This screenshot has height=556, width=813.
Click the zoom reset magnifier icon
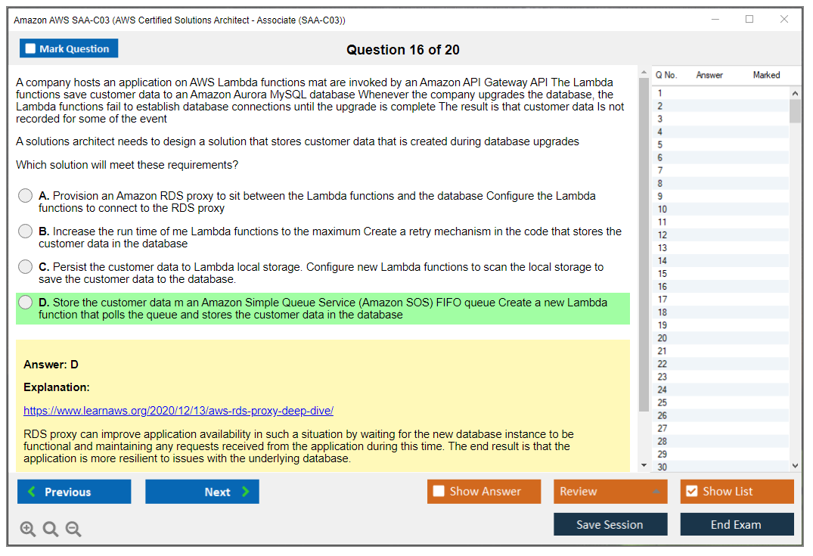(51, 530)
